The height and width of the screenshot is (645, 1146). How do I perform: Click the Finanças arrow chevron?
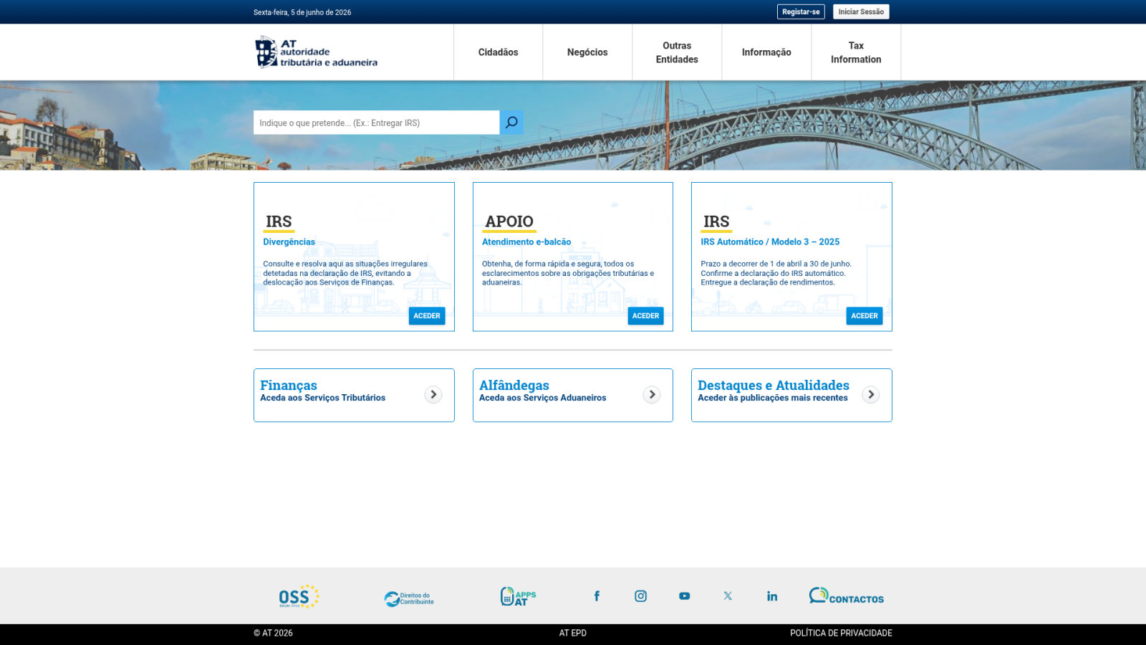433,395
